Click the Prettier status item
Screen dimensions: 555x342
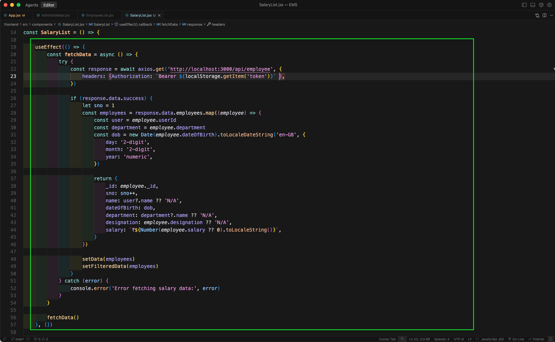tap(536, 339)
